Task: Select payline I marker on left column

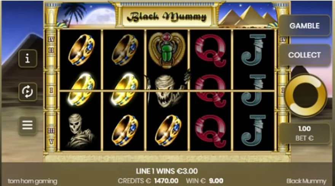Action: click(x=51, y=90)
